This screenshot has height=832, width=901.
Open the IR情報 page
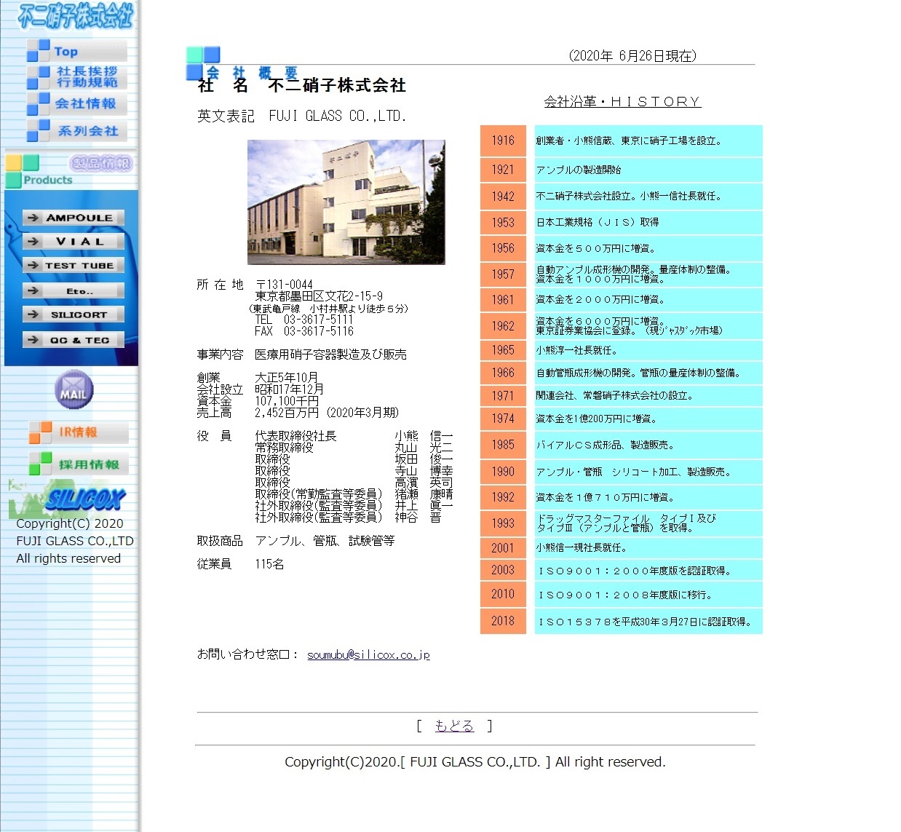pos(78,432)
